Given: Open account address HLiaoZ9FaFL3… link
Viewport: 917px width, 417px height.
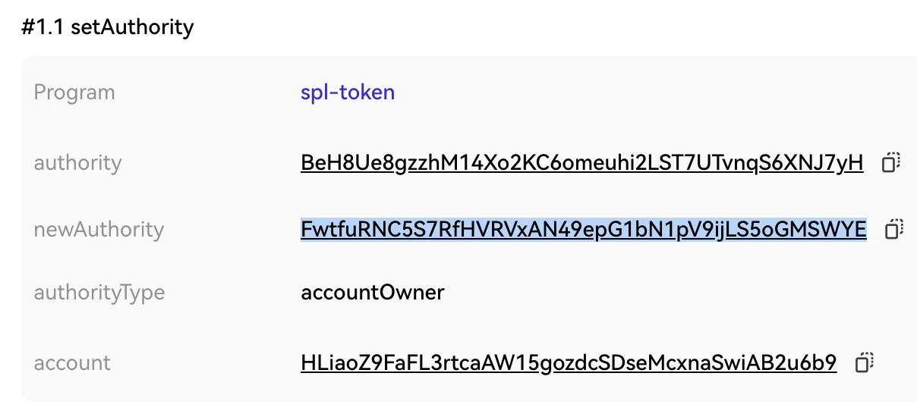Looking at the screenshot, I should click(569, 363).
